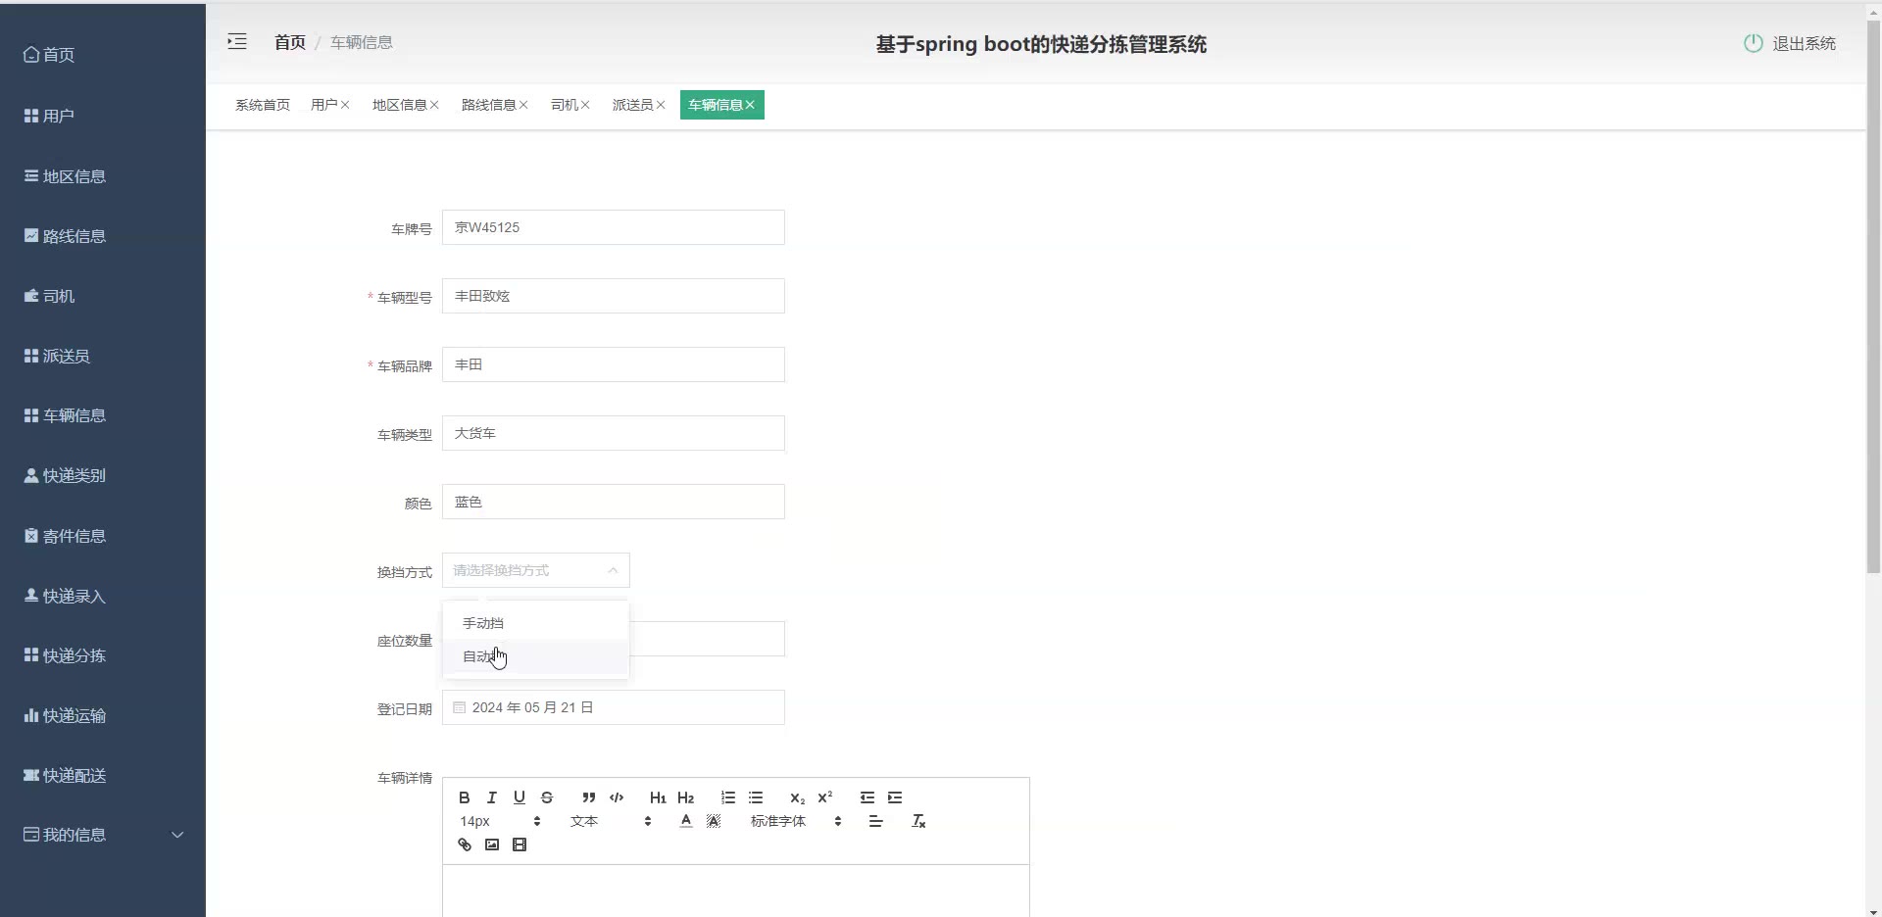The width and height of the screenshot is (1882, 917).
Task: Open the 标准字体 font family dropdown
Action: [x=796, y=821]
